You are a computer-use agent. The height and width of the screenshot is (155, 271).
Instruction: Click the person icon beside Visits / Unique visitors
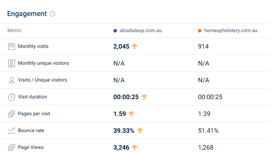click(x=11, y=80)
